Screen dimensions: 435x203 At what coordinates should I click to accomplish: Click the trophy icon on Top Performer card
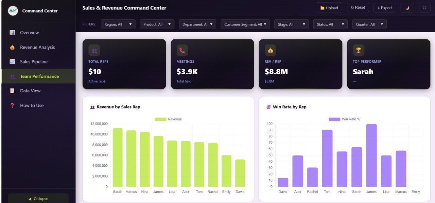358,50
